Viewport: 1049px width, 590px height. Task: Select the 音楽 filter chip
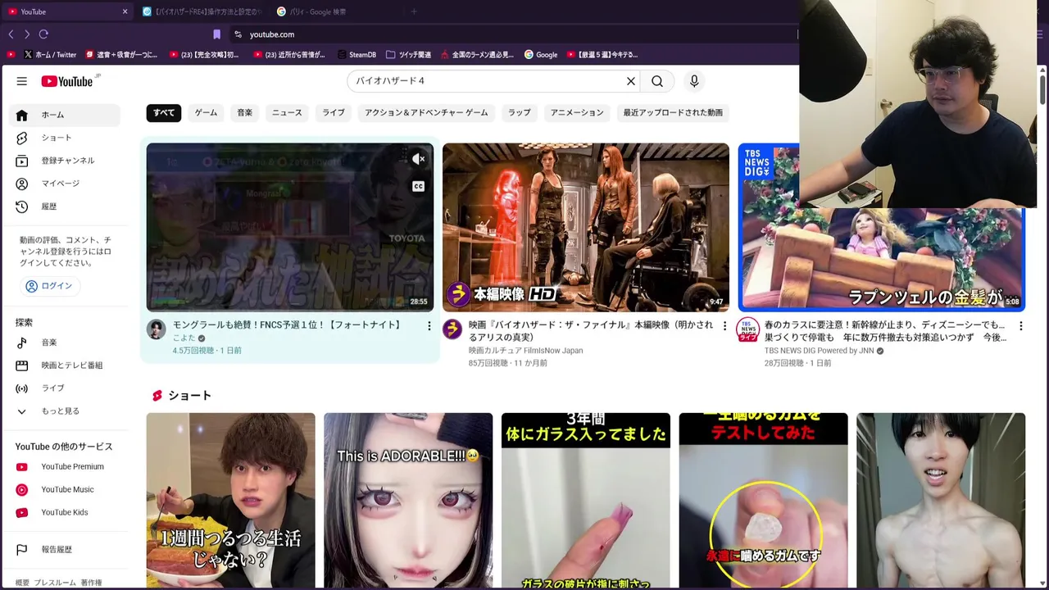245,112
